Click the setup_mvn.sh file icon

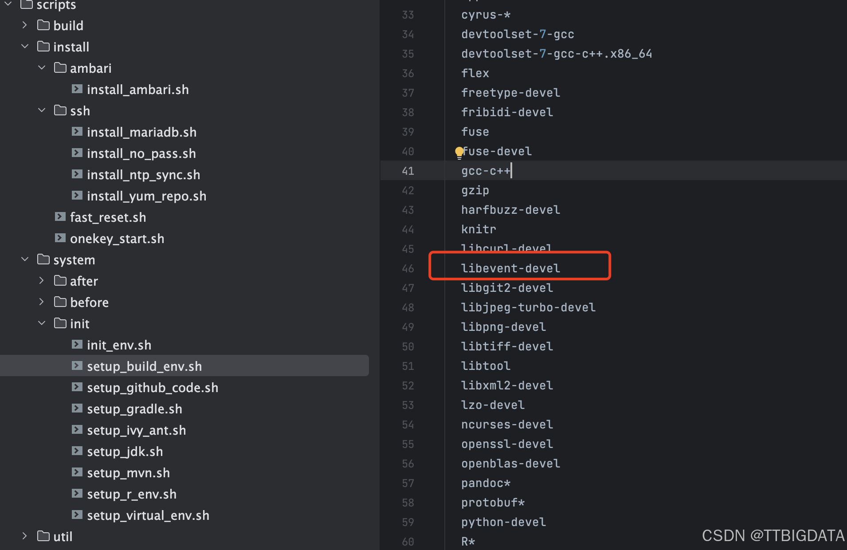pyautogui.click(x=77, y=472)
